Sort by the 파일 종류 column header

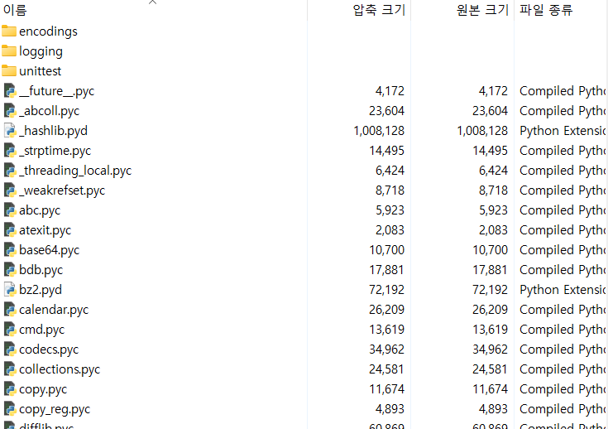click(x=546, y=10)
